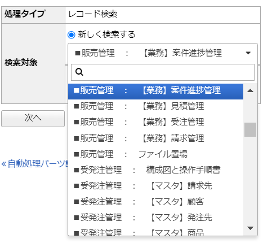Click the 検索対象 label cell

33,63
